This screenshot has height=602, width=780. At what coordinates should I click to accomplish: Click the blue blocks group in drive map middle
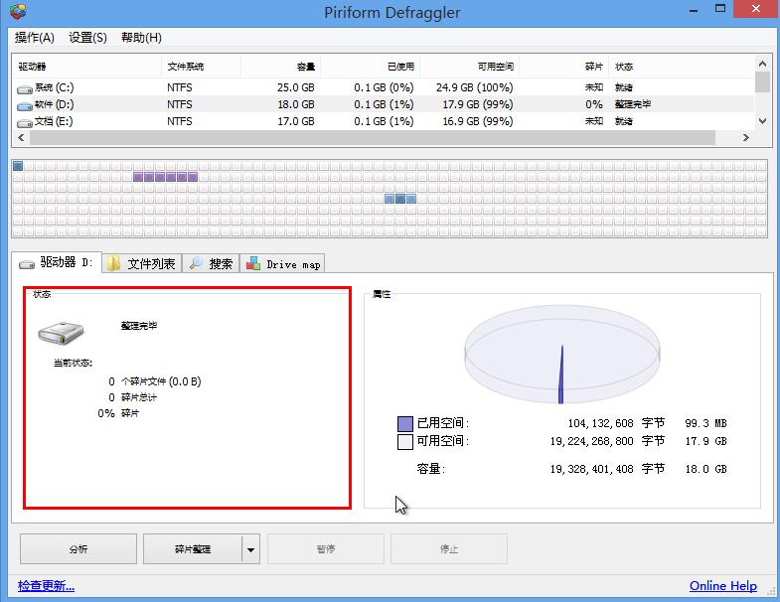click(x=400, y=199)
